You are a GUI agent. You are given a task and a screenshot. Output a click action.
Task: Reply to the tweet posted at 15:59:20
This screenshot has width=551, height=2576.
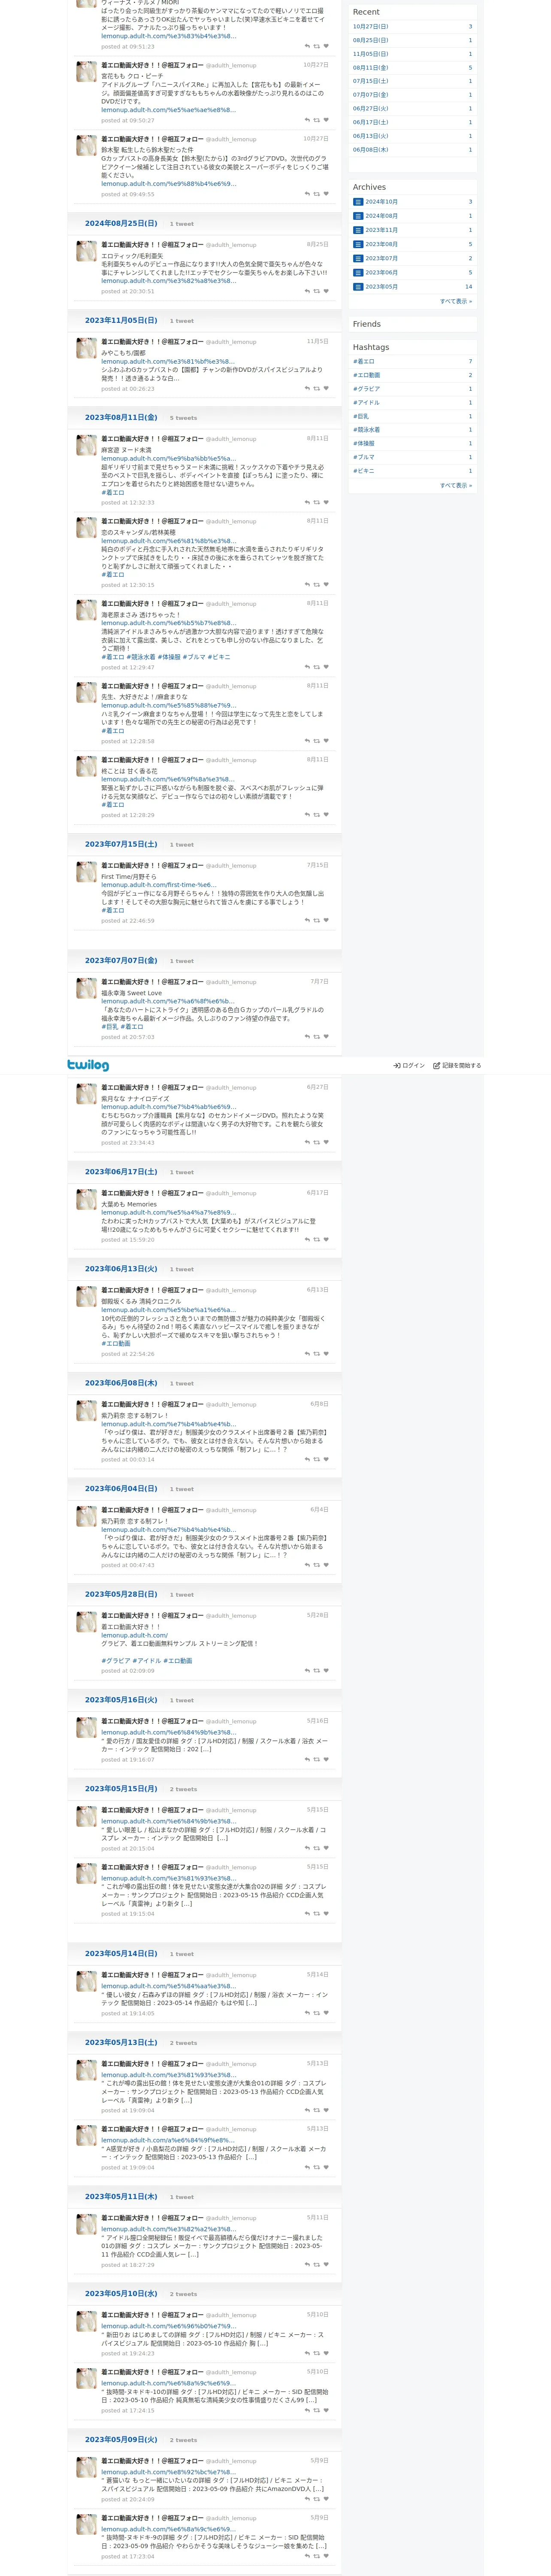(307, 1239)
